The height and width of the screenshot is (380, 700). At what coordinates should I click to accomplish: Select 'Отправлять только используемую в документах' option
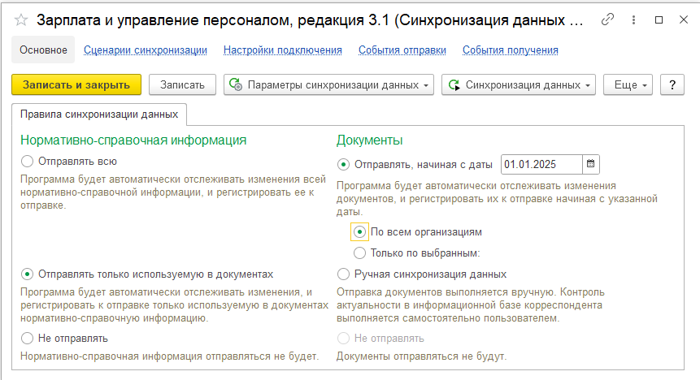(28, 274)
